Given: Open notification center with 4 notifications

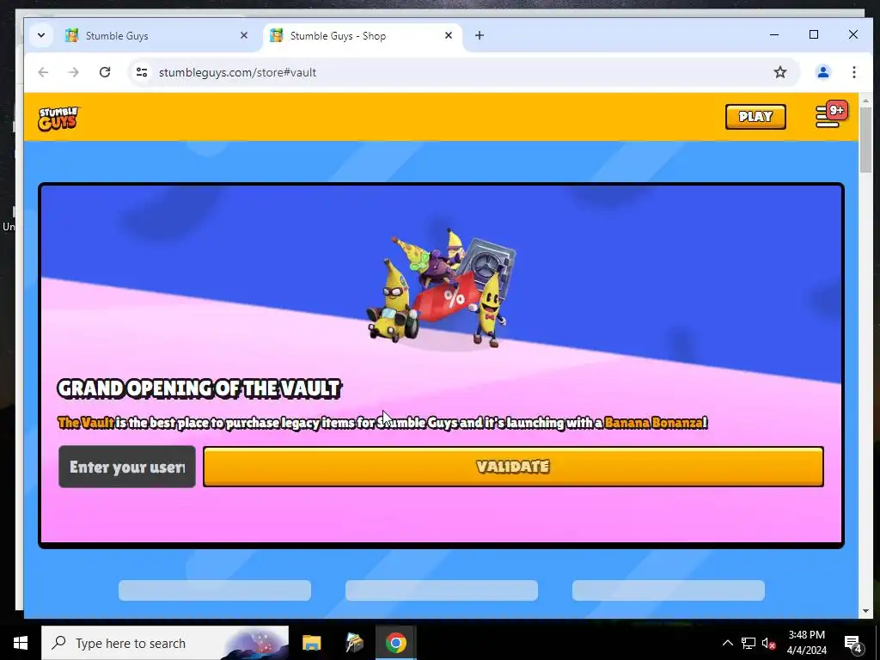Looking at the screenshot, I should click(x=853, y=643).
